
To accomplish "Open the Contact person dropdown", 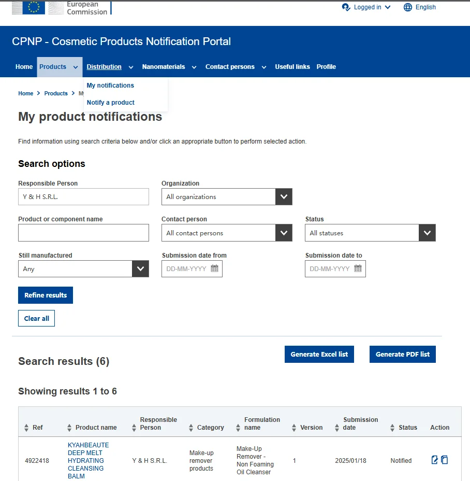I will click(x=283, y=233).
